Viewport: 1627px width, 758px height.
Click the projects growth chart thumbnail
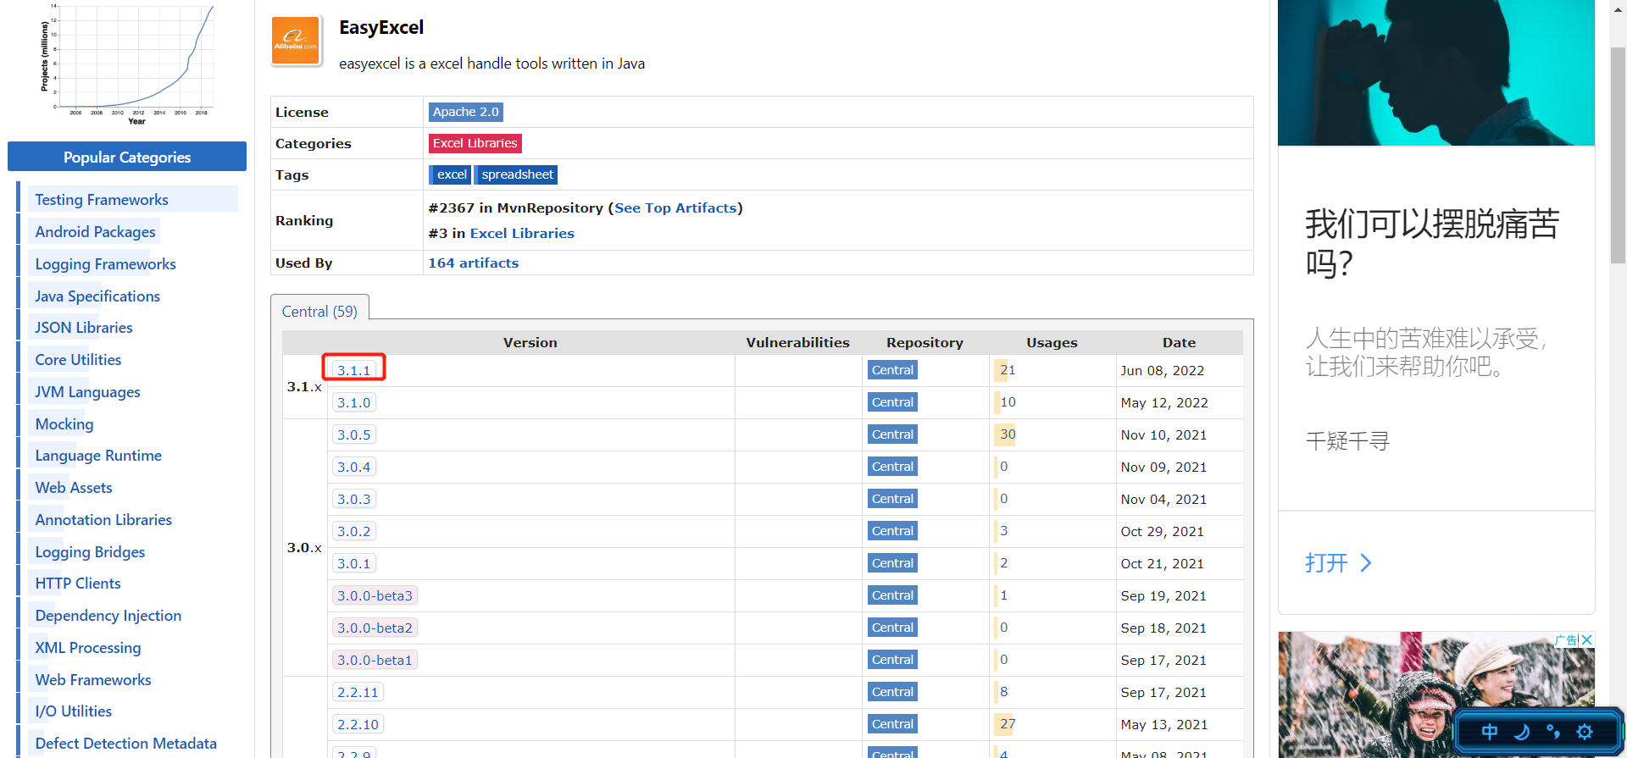pyautogui.click(x=127, y=64)
